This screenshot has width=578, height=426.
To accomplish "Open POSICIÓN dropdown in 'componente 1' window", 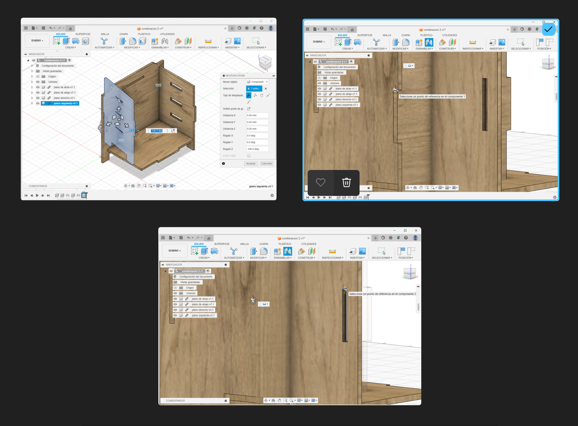I will tap(544, 49).
